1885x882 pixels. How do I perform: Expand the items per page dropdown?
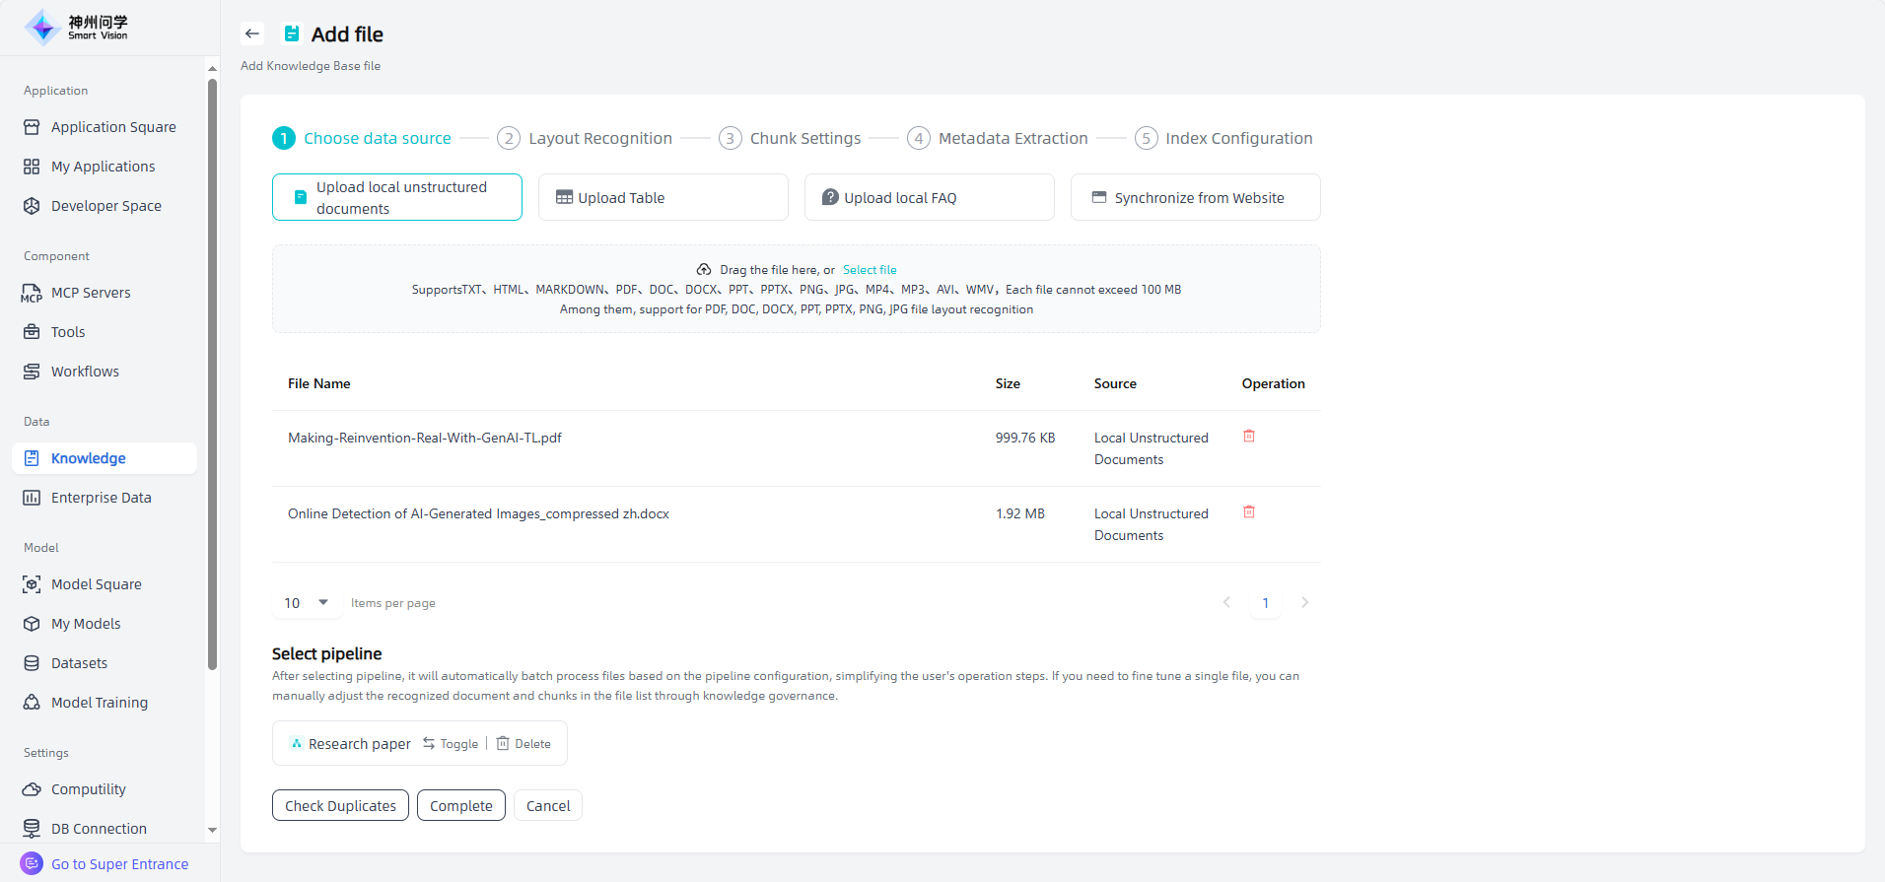click(x=307, y=602)
